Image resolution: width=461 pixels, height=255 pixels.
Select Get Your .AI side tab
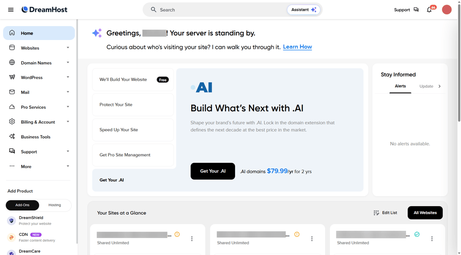coord(133,180)
